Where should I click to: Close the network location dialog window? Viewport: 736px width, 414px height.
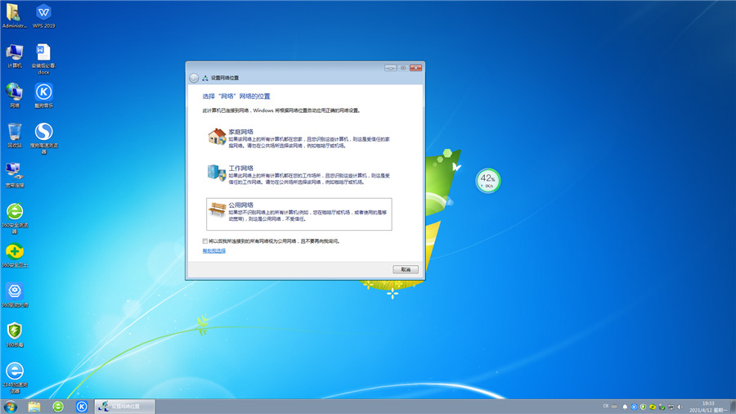[416, 67]
